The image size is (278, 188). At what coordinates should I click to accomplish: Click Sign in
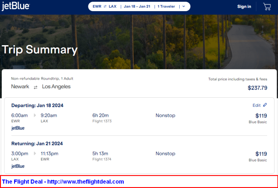[x=244, y=7]
